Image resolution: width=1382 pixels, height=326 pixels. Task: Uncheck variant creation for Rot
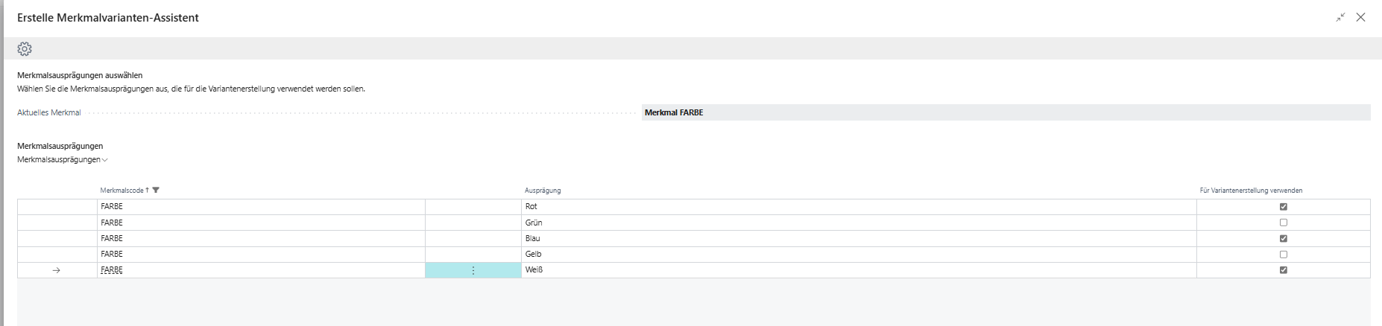point(1283,207)
